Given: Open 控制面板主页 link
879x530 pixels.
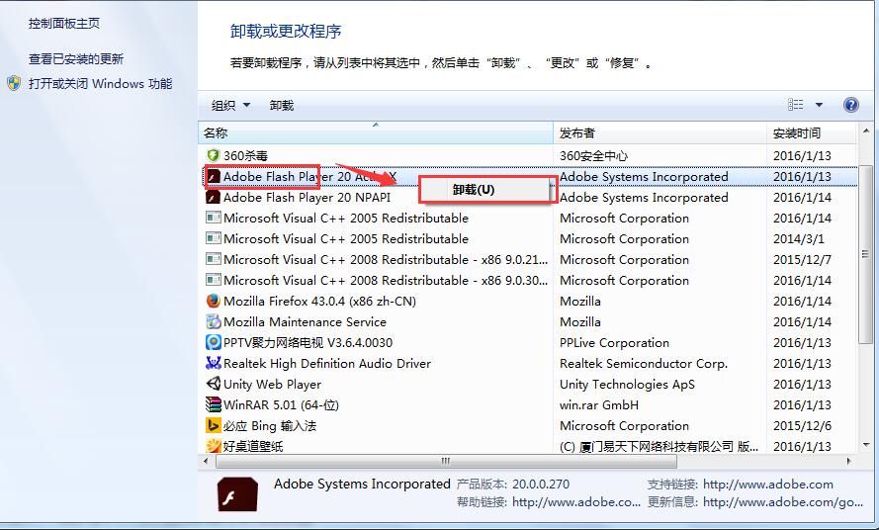Looking at the screenshot, I should pos(64,23).
